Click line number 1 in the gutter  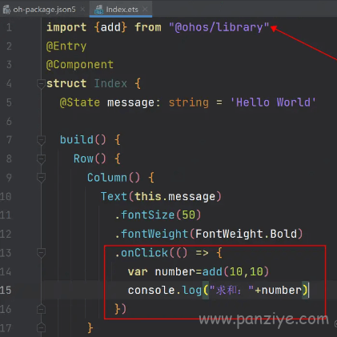point(9,27)
